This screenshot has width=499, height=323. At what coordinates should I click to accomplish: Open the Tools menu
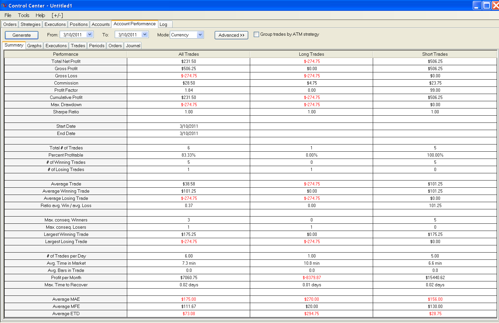point(24,15)
